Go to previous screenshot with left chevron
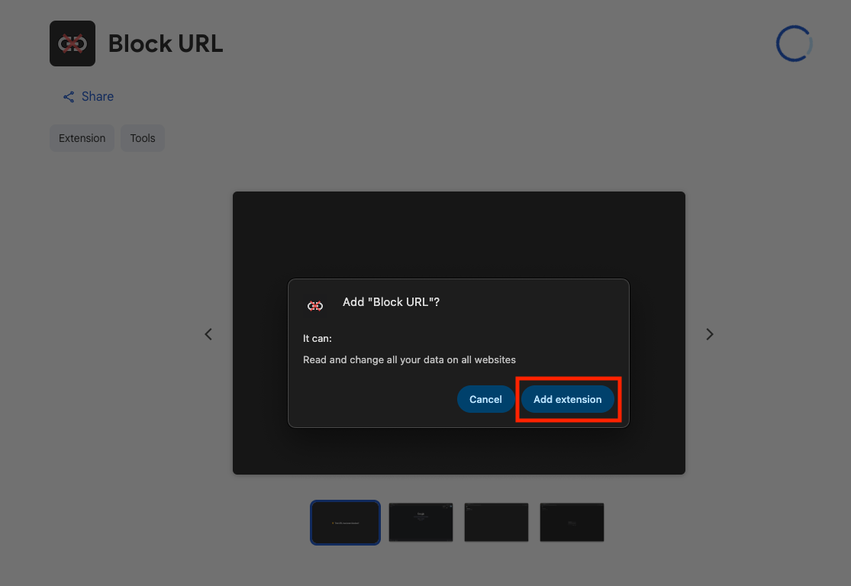Image resolution: width=851 pixels, height=586 pixels. click(208, 334)
